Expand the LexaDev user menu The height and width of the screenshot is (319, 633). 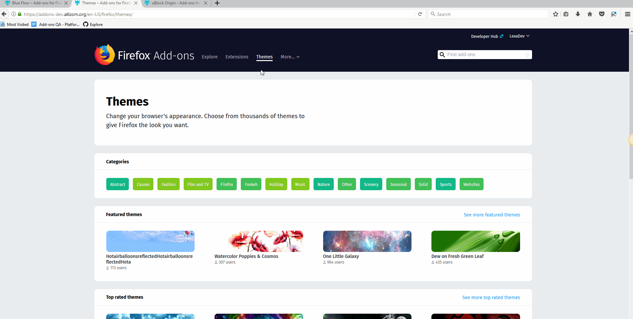(x=519, y=36)
